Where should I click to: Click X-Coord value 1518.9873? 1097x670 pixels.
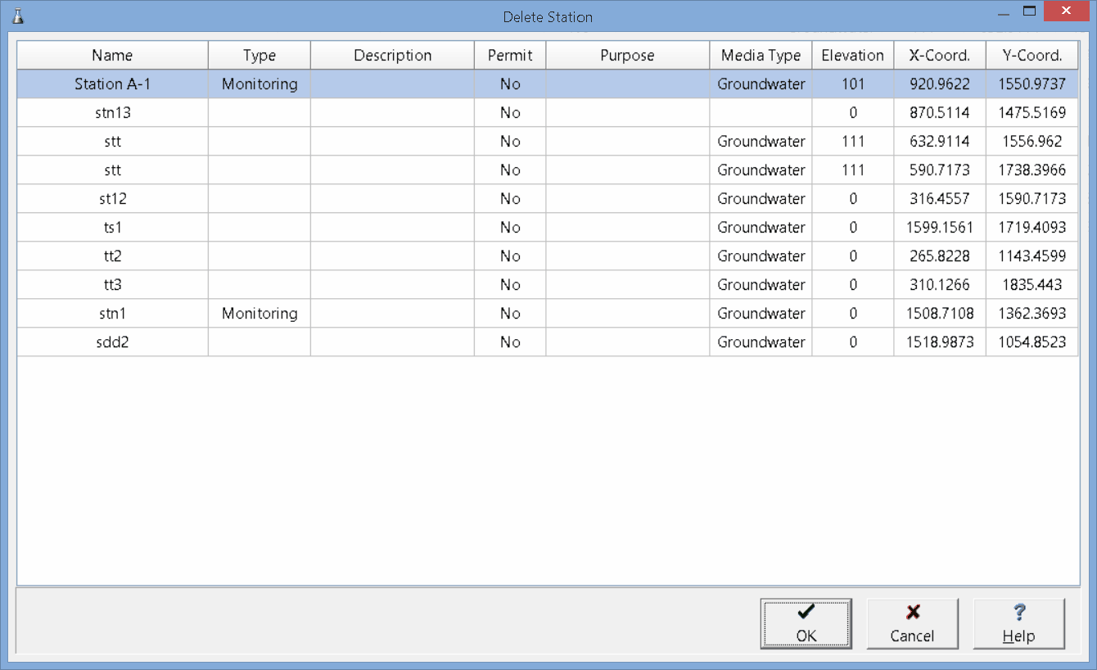point(940,342)
